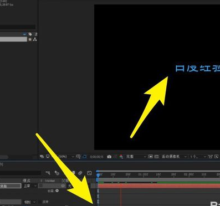Click the 重置 reset link in layer properties
The image size is (220, 206).
50,191
